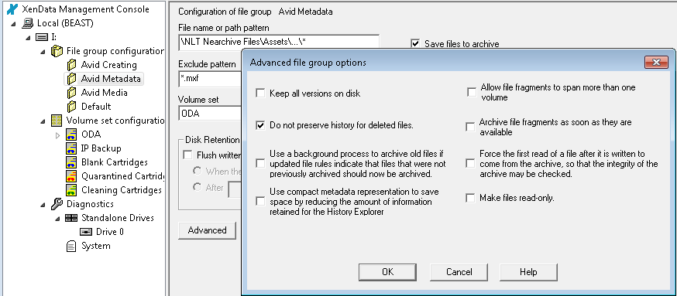Screen dimensions: 677x296
Task: Open the System log icon
Action: click(70, 246)
